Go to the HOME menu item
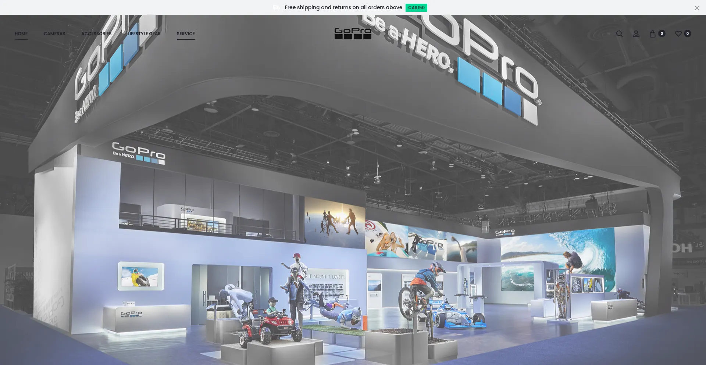 (21, 34)
